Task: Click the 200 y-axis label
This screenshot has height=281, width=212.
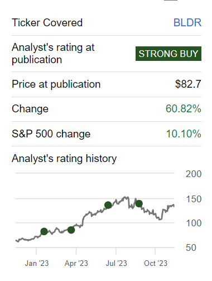Action: pyautogui.click(x=194, y=174)
